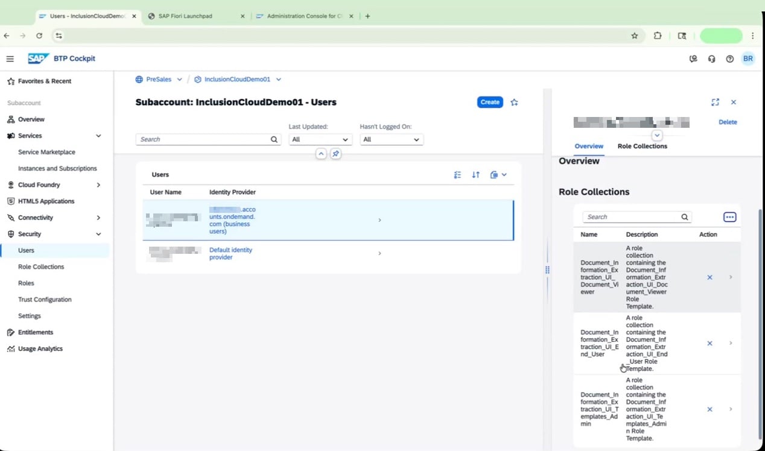This screenshot has height=451, width=765.
Task: Open the three-dots menu in Role Collections
Action: [729, 217]
